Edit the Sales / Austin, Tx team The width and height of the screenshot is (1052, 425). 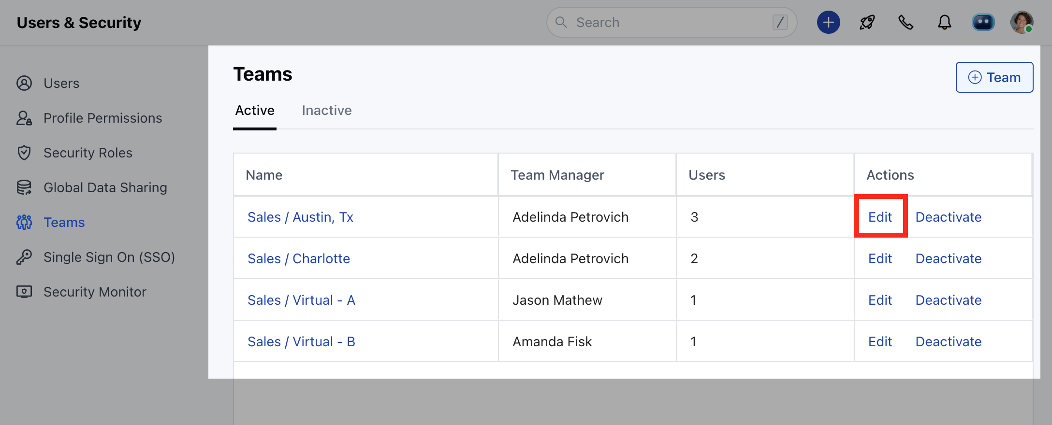pos(880,217)
